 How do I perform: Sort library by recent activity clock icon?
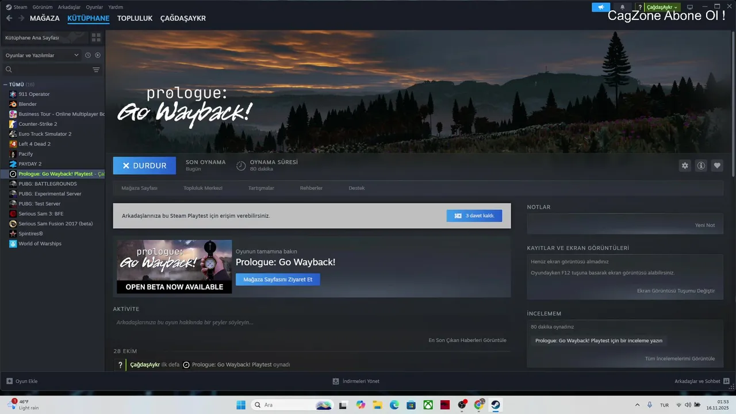click(88, 55)
